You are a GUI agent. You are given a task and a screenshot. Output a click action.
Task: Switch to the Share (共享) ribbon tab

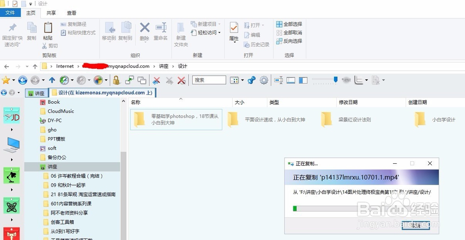pyautogui.click(x=51, y=13)
